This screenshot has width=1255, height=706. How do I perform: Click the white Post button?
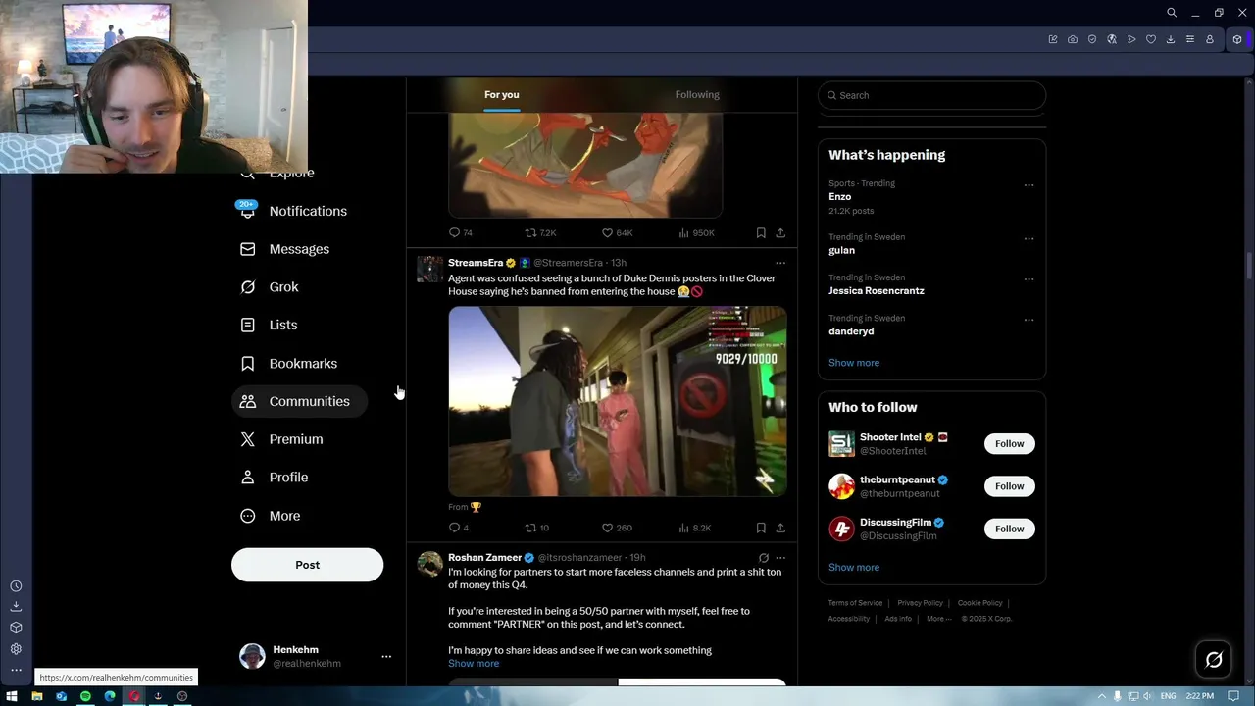pos(307,565)
